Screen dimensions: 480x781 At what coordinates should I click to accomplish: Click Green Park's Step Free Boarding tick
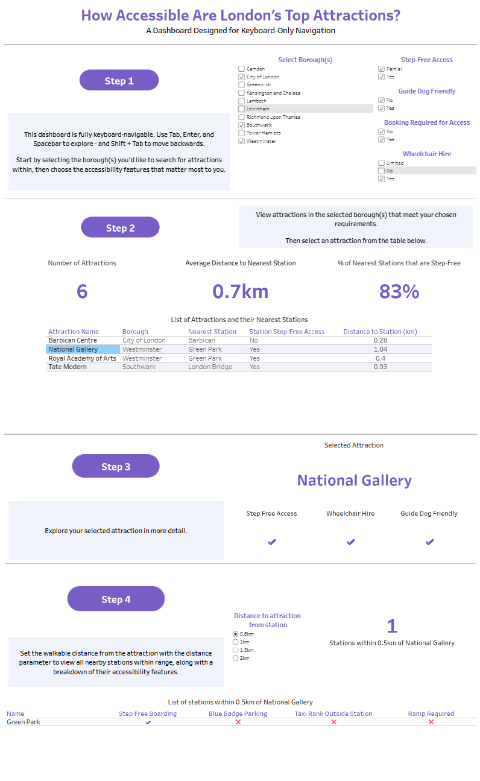[x=148, y=723]
